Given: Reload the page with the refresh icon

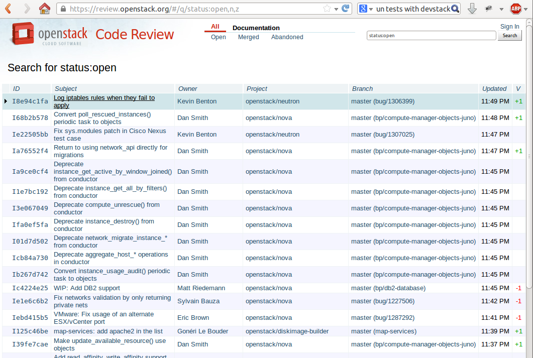Looking at the screenshot, I should tap(345, 9).
